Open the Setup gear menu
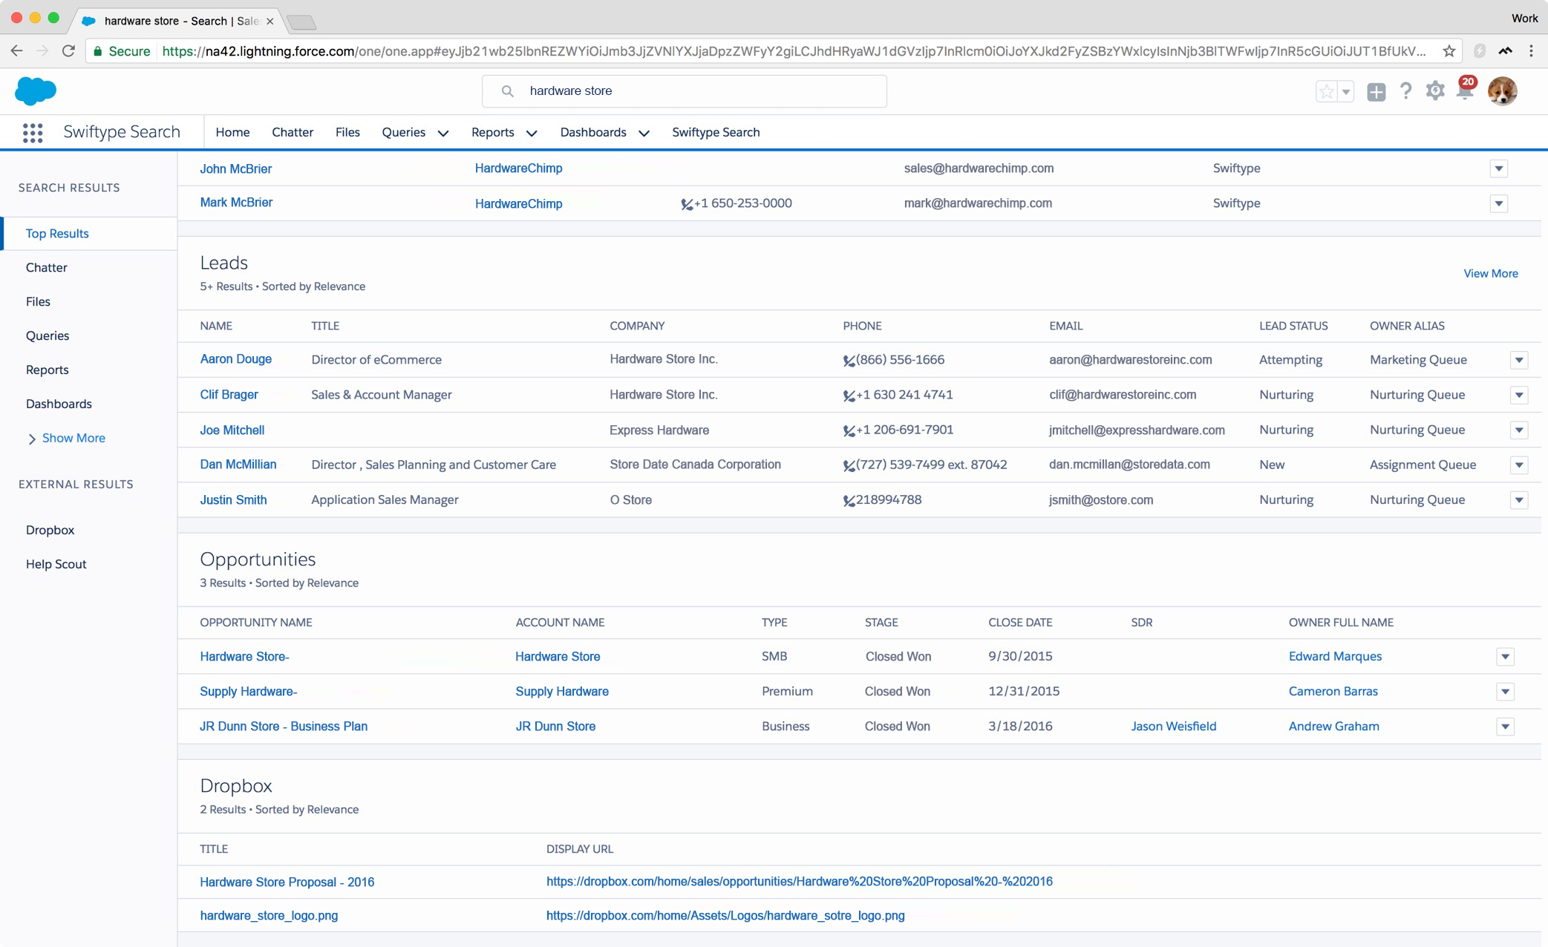1548x947 pixels. pyautogui.click(x=1434, y=91)
